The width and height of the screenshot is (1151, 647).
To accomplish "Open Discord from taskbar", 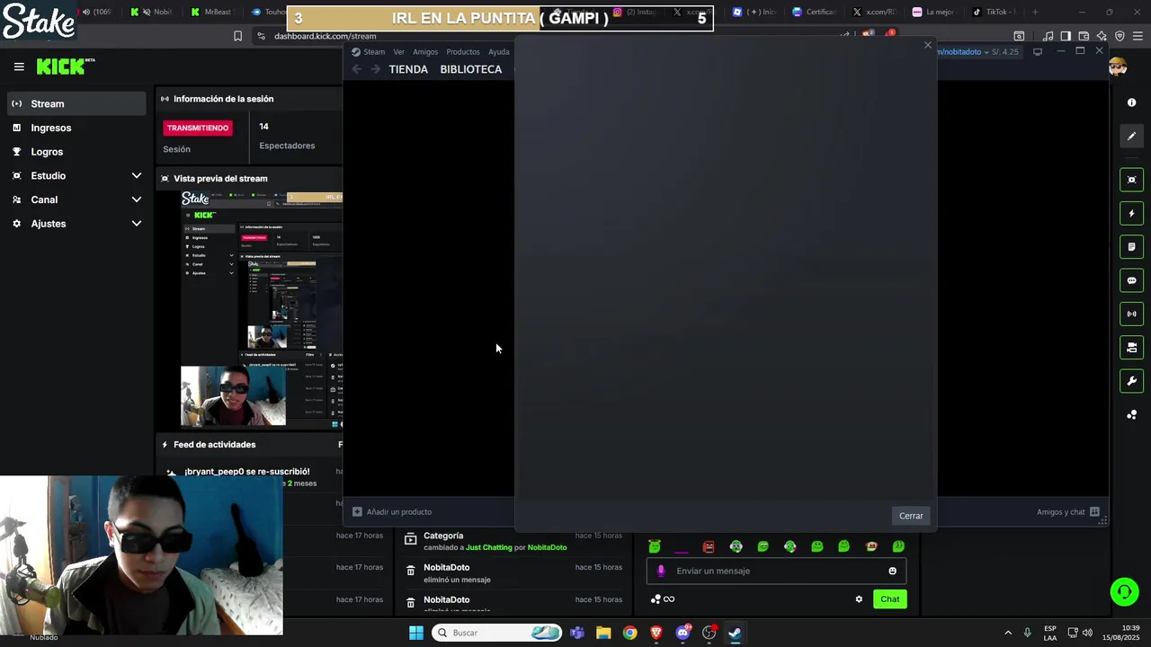I will 683,633.
